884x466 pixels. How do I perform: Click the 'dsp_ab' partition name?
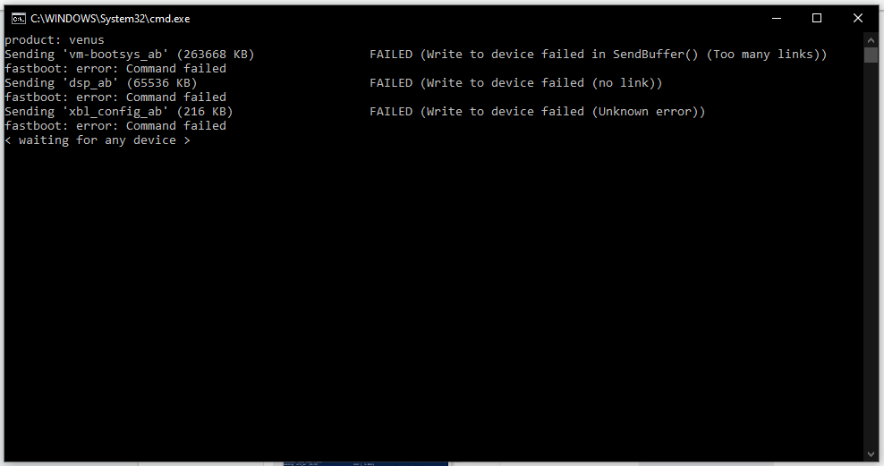tap(90, 83)
